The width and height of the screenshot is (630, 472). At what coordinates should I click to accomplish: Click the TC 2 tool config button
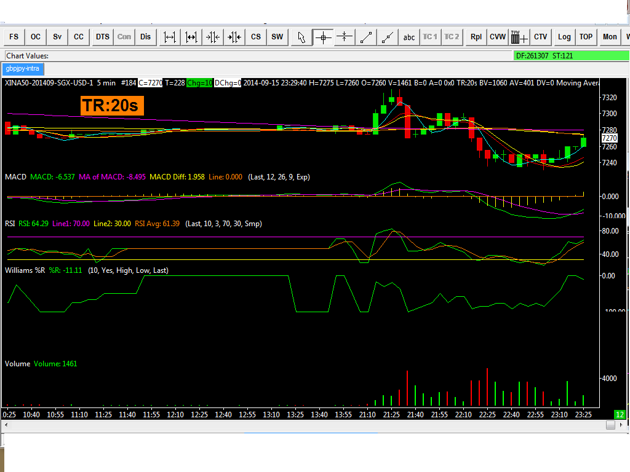coord(452,37)
